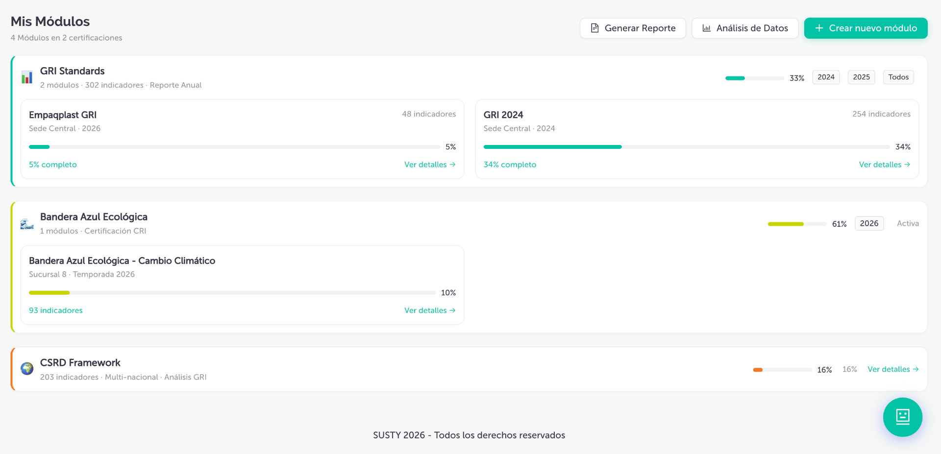Open Ver detalles for CSRD Framework
Screen dimensions: 941x454
893,369
